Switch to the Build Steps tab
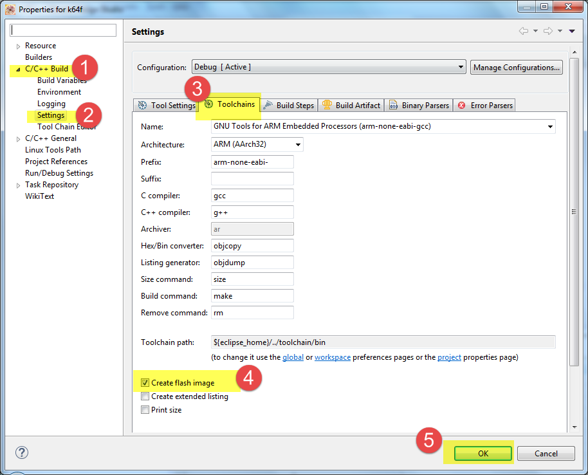 pyautogui.click(x=289, y=106)
